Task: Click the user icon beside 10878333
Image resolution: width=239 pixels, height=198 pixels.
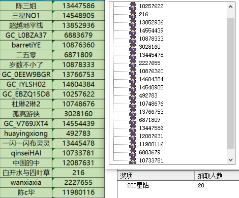Action: pos(133,39)
